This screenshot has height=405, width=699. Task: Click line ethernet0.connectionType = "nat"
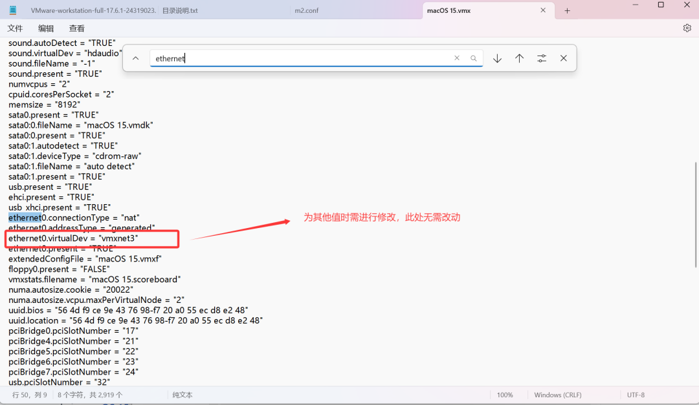tap(74, 218)
